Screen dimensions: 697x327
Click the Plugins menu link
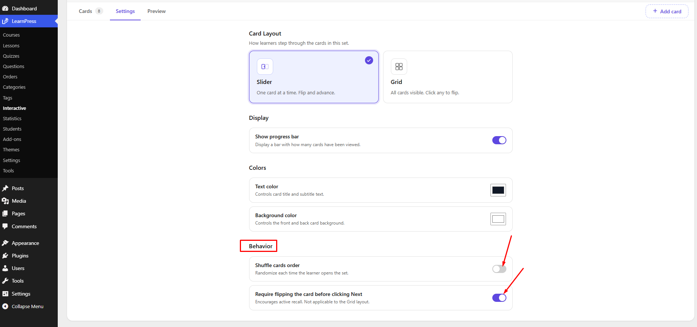[x=29, y=256]
